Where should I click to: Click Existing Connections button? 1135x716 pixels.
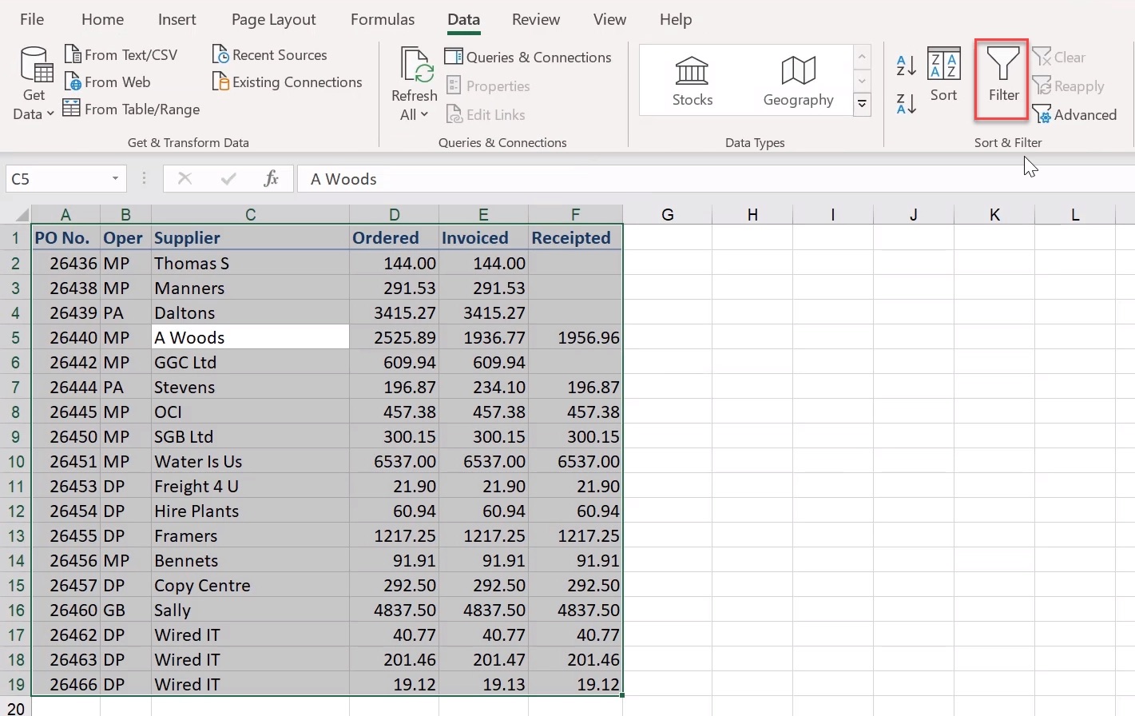[288, 82]
